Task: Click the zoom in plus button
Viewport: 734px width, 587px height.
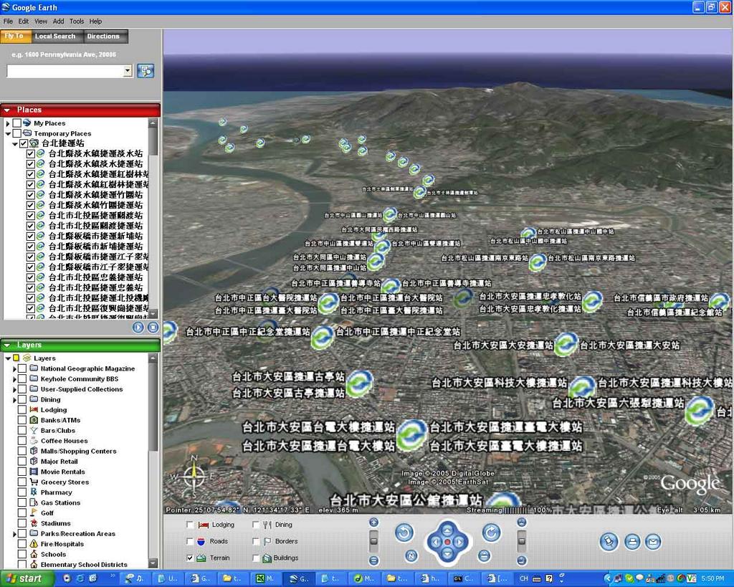Action: (x=373, y=522)
